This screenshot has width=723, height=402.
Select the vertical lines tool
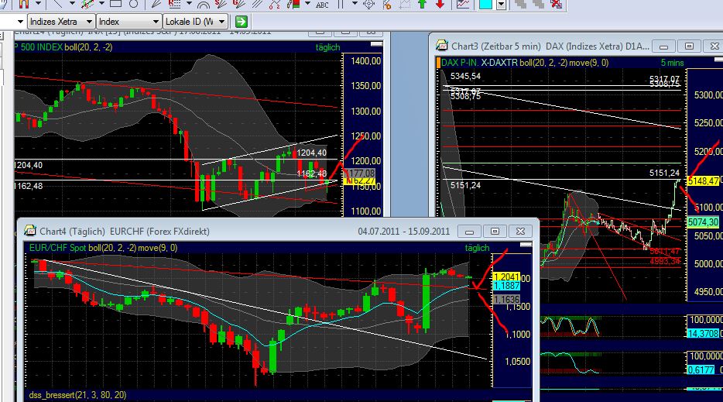(x=341, y=4)
